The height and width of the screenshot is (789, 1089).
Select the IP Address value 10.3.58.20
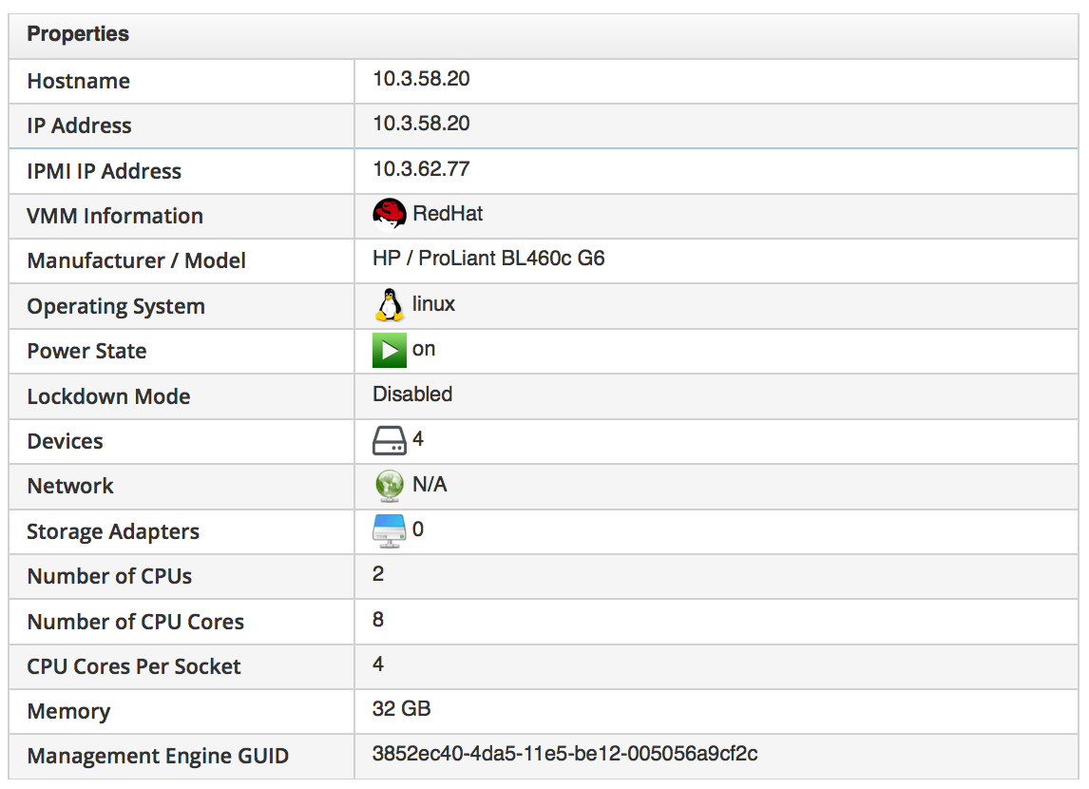point(421,124)
